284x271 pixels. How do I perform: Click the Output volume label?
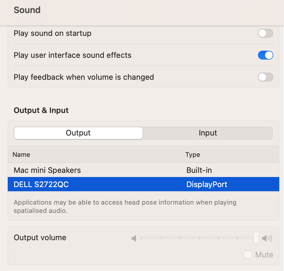[40, 237]
